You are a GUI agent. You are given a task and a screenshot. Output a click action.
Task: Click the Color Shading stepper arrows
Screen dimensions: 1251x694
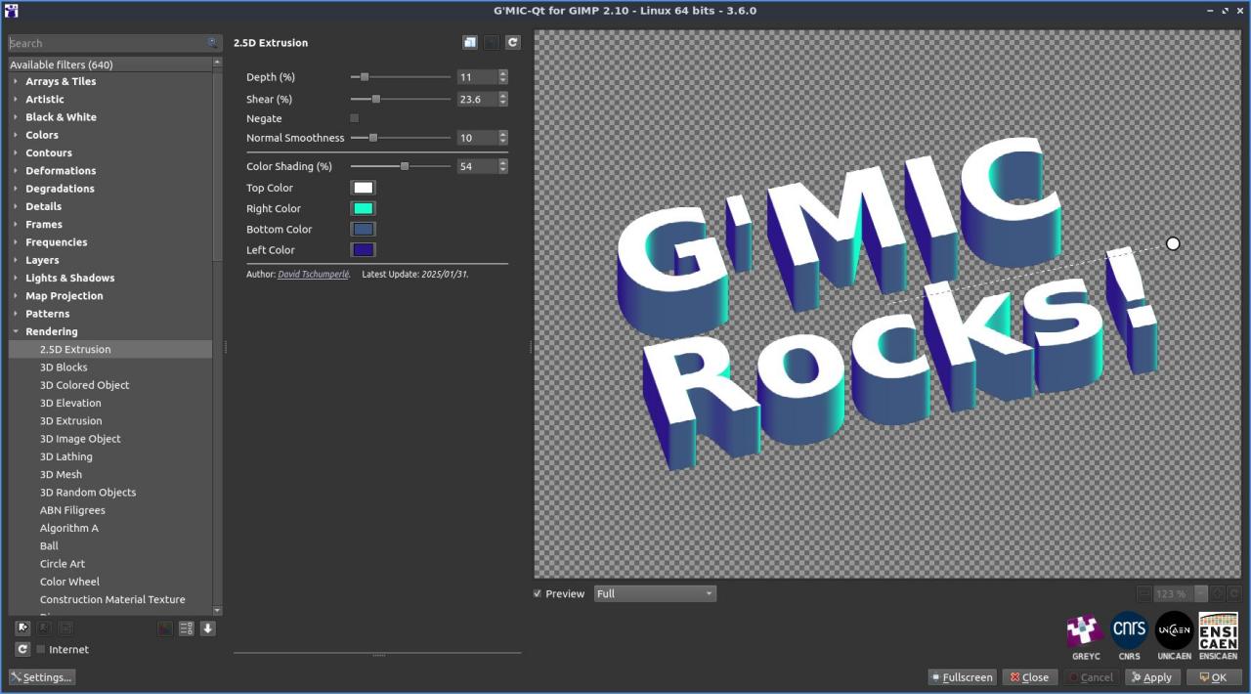click(503, 166)
